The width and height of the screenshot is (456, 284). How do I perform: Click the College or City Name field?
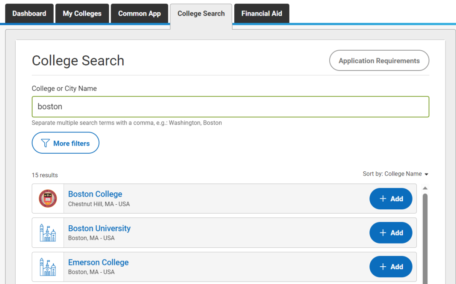pos(230,107)
